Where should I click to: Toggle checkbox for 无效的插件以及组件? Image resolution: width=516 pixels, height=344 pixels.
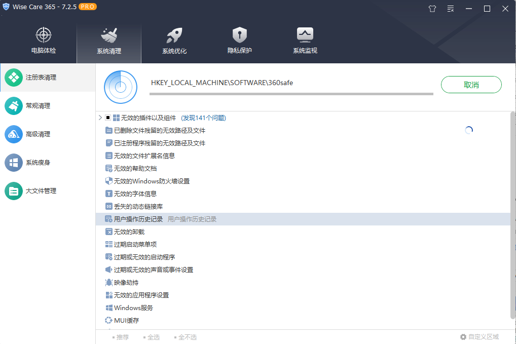[x=108, y=118]
